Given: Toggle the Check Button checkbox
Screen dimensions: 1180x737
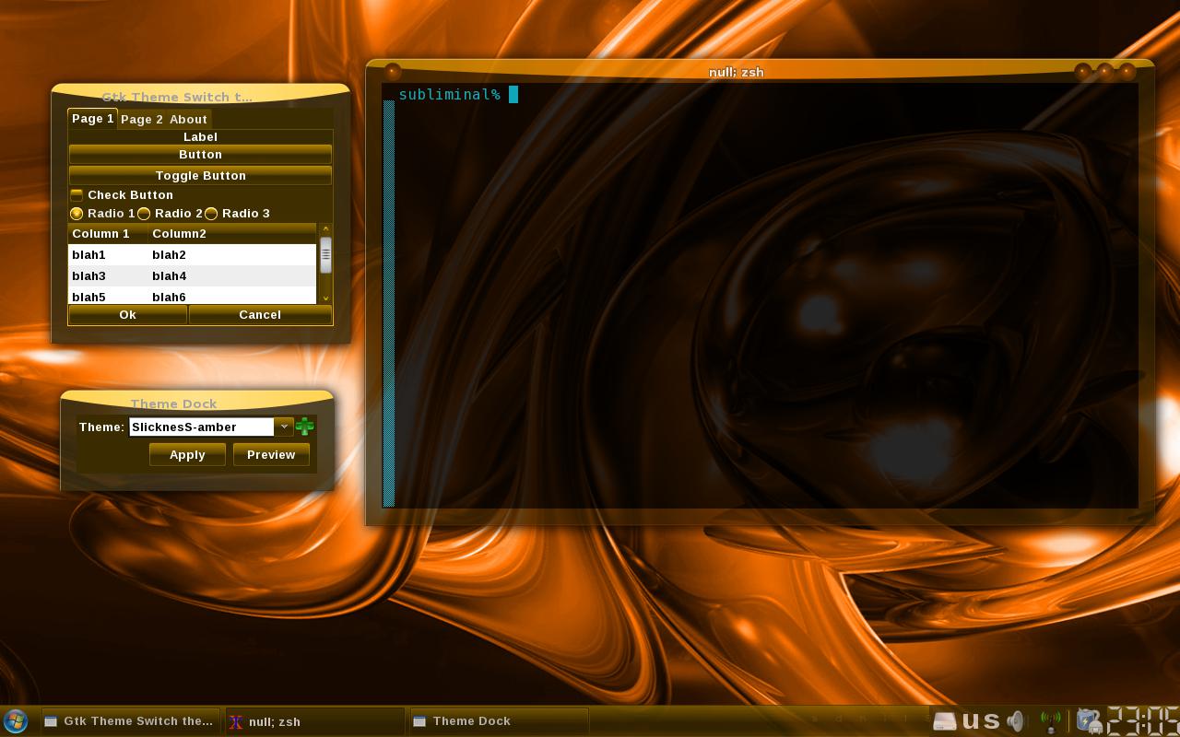Looking at the screenshot, I should (x=77, y=195).
